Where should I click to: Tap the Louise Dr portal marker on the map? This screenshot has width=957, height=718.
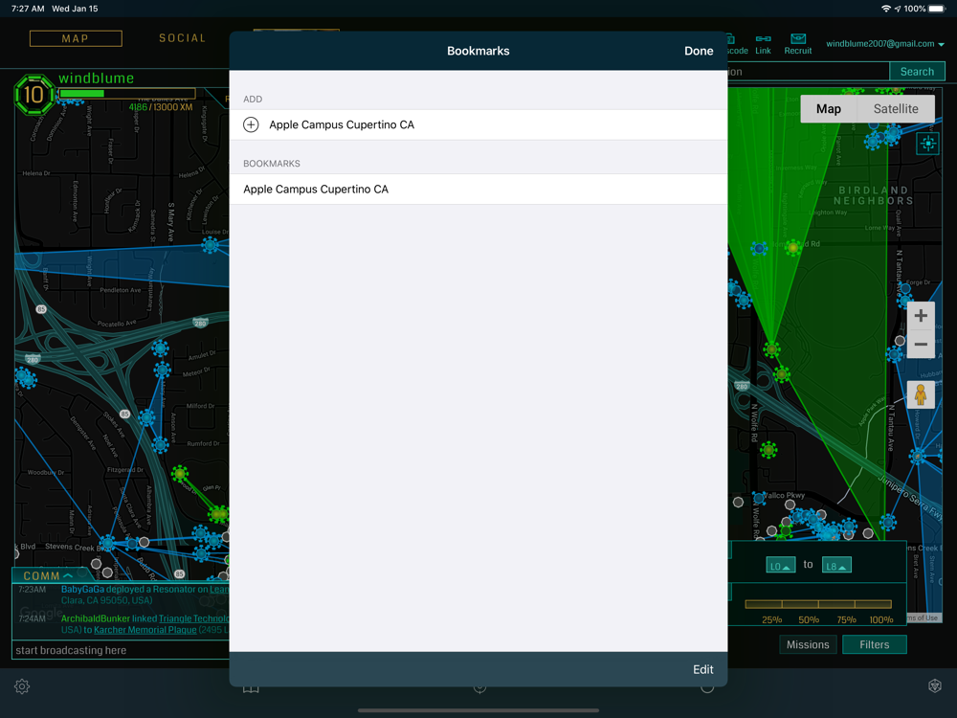coord(210,245)
